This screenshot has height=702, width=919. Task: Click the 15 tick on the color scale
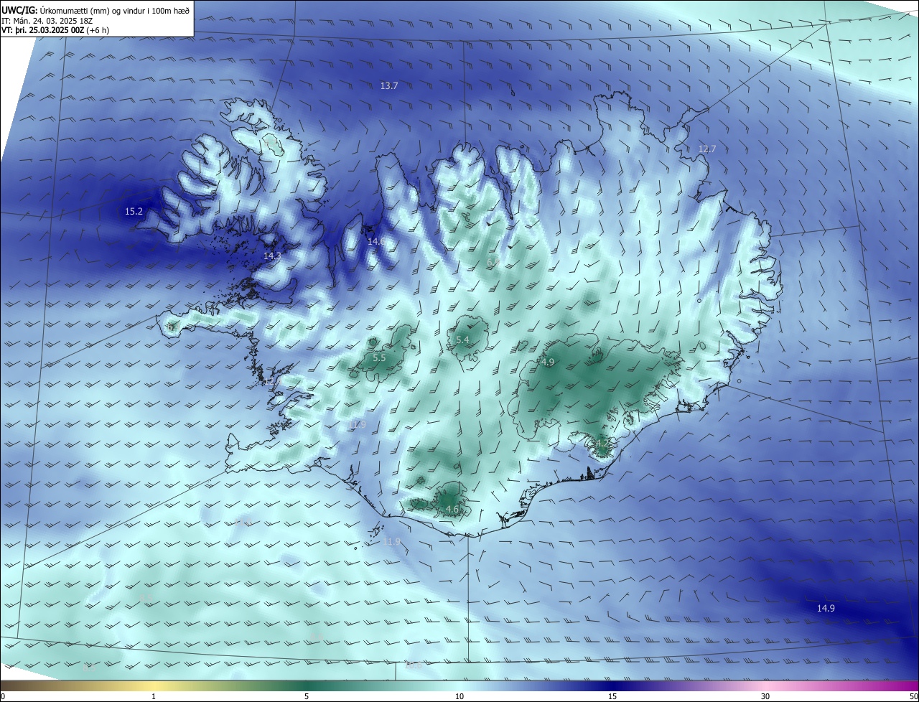[x=612, y=696]
